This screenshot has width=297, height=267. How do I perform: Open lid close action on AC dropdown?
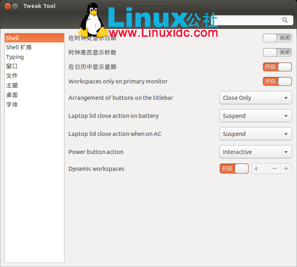click(x=255, y=134)
